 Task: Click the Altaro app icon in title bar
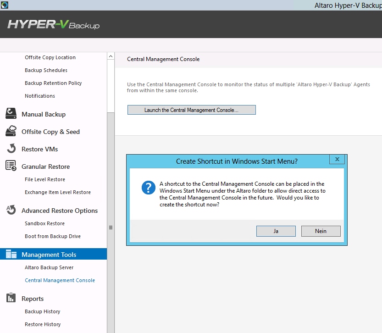[x=5, y=5]
